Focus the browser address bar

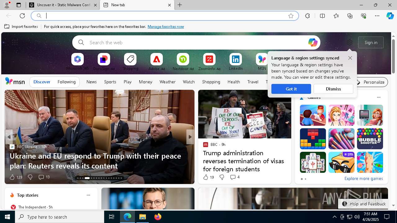tap(165, 16)
